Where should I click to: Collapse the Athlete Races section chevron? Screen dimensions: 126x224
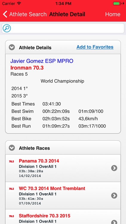12,148
